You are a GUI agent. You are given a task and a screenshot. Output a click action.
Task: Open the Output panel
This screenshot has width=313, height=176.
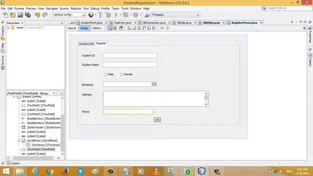(x=13, y=163)
